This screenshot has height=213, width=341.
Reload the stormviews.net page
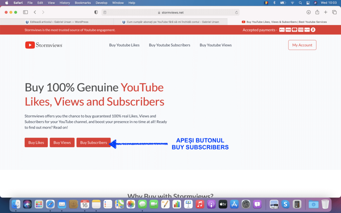(x=236, y=12)
